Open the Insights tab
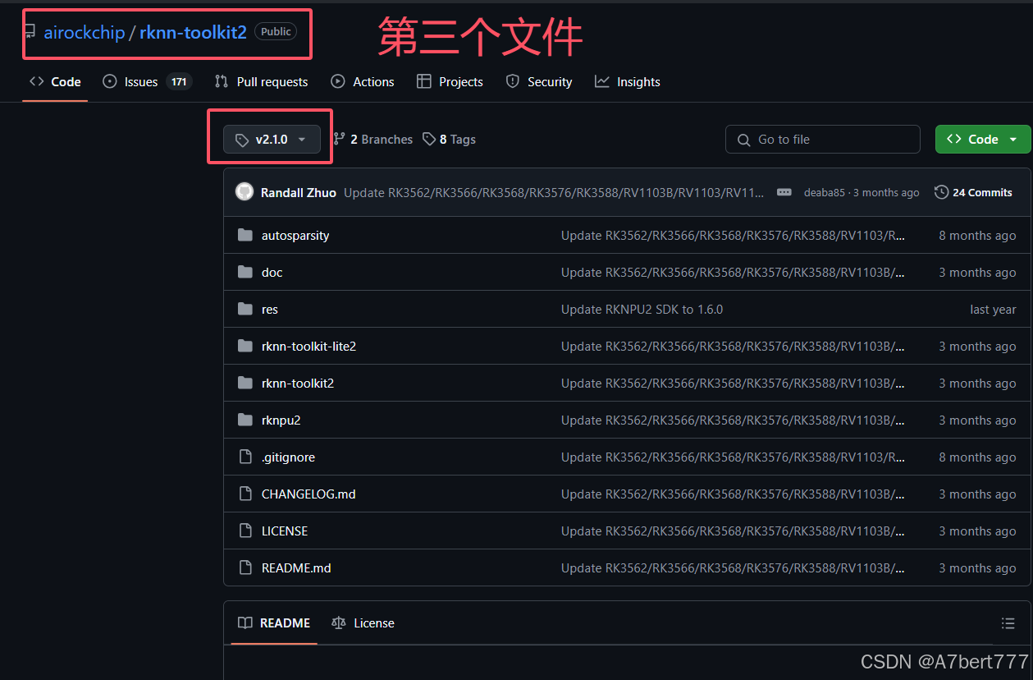The height and width of the screenshot is (680, 1033). 628,81
